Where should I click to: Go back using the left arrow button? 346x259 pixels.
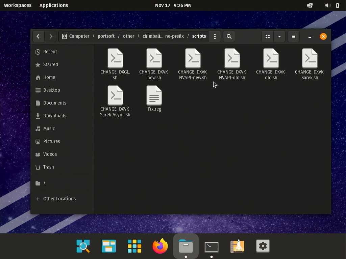pos(38,36)
